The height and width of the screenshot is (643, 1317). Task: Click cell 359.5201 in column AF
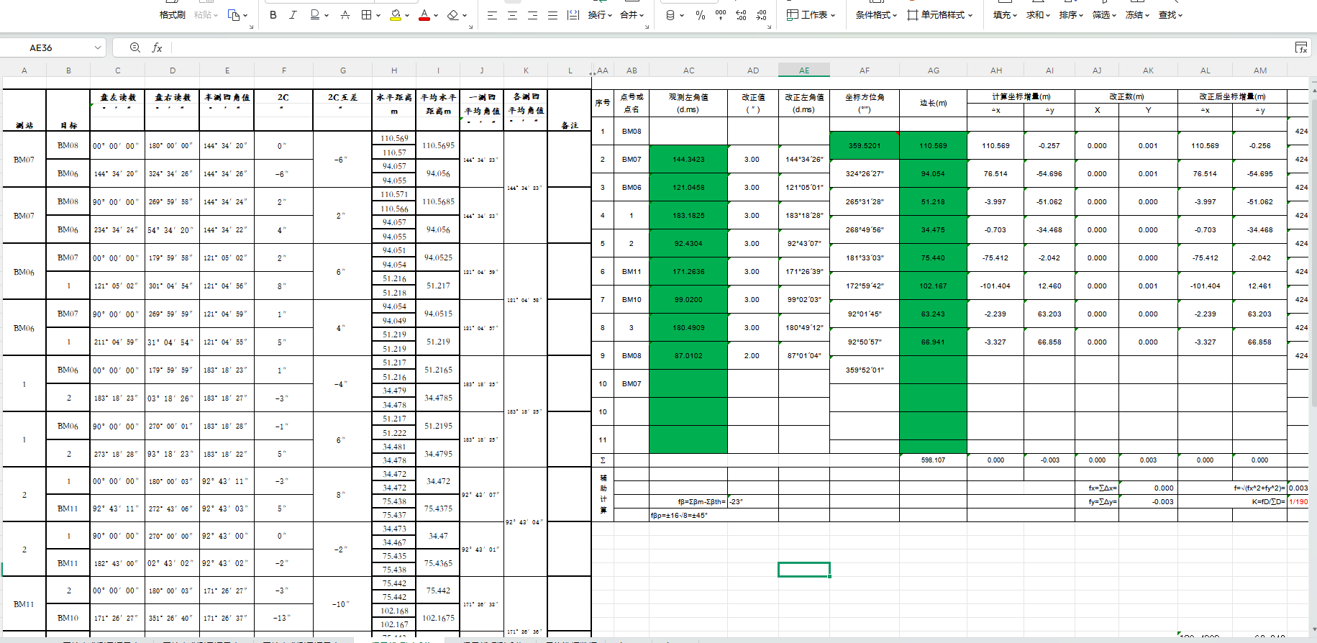point(864,145)
